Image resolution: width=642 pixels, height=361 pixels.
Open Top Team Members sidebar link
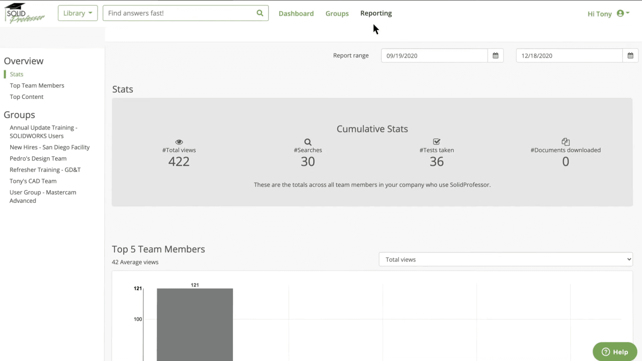click(37, 86)
